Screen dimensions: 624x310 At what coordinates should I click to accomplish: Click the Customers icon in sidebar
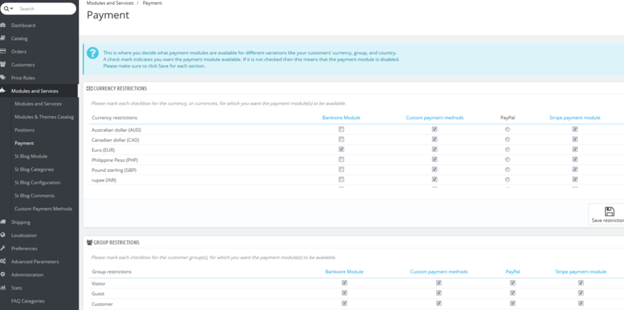click(4, 65)
